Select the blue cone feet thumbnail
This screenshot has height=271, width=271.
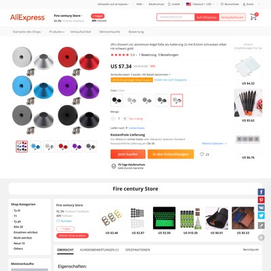pyautogui.click(x=36, y=146)
